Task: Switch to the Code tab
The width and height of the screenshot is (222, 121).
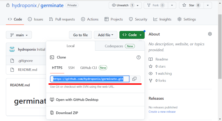Action: coord(15,19)
